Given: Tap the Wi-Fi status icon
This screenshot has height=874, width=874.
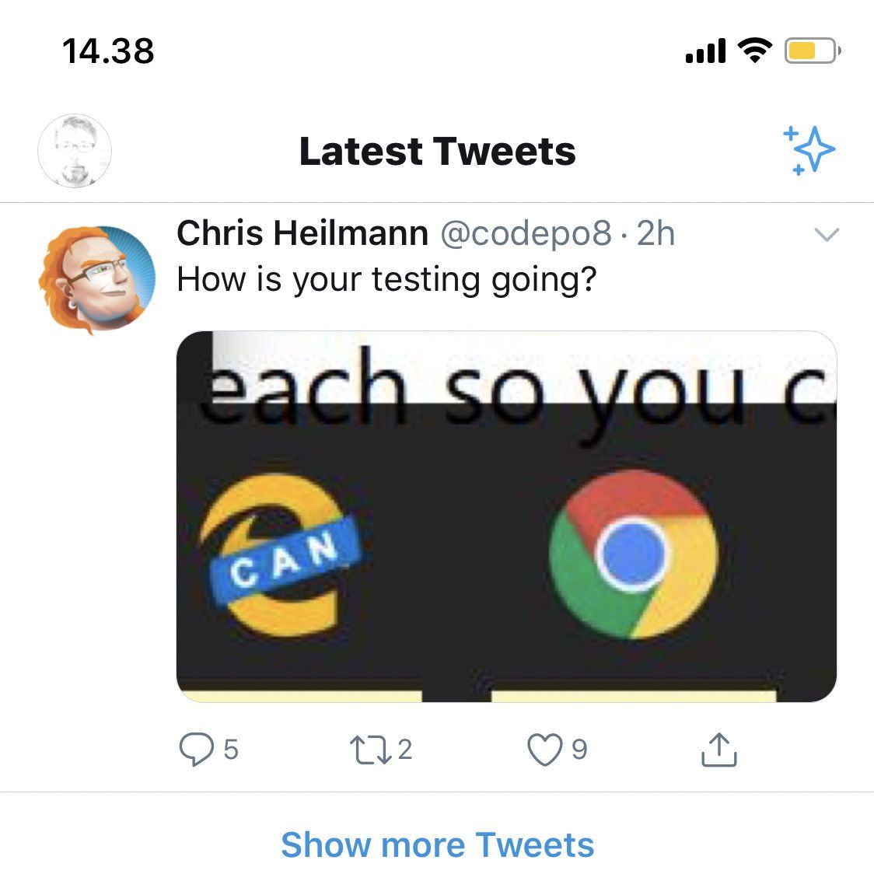Looking at the screenshot, I should coord(755,51).
